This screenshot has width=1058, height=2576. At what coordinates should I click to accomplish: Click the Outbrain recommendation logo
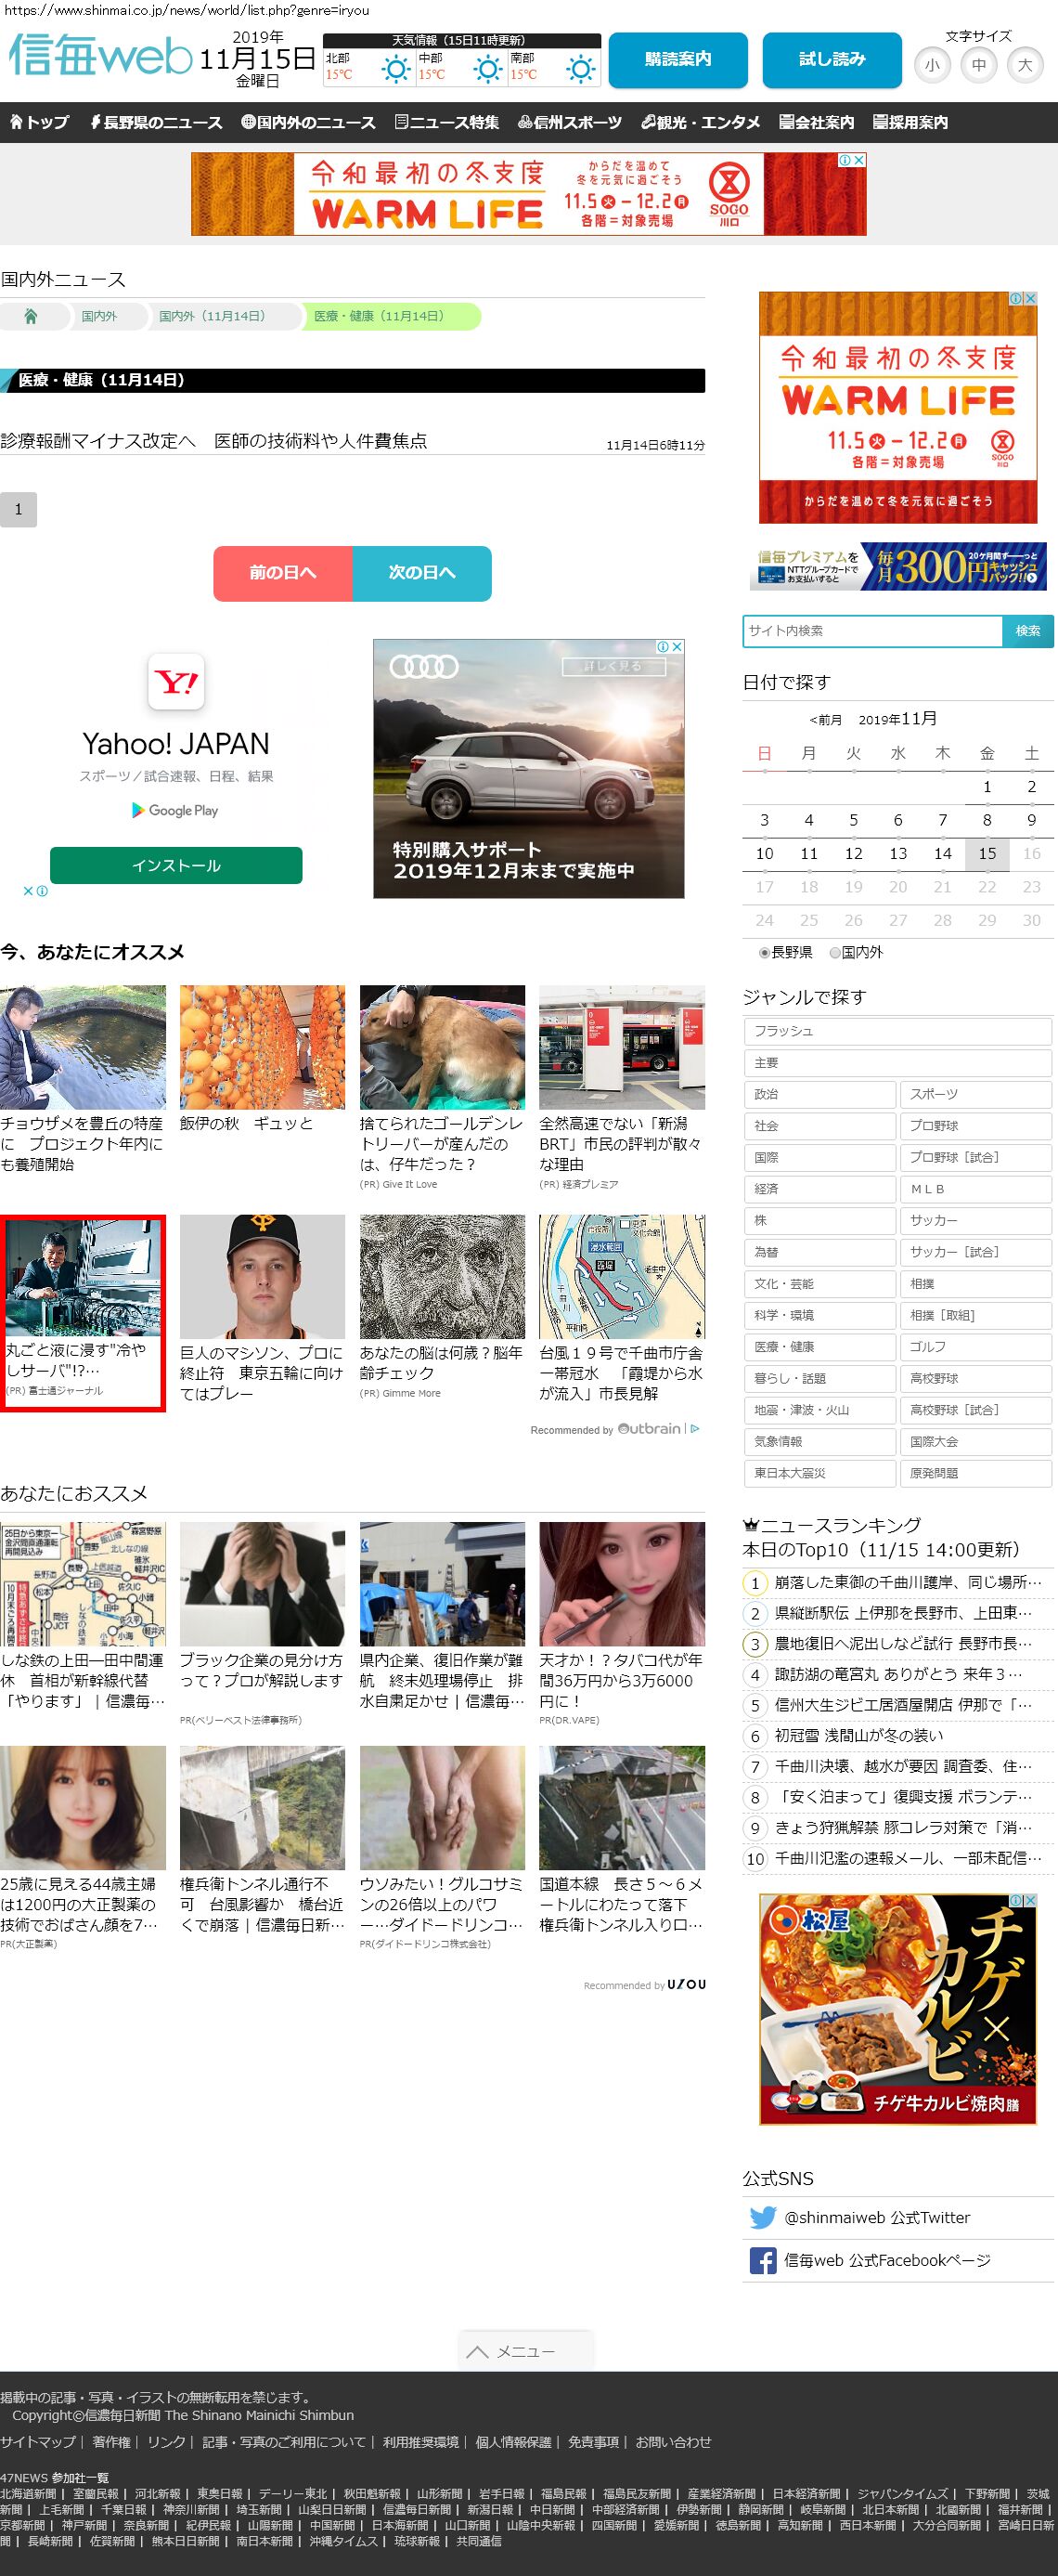[650, 1429]
